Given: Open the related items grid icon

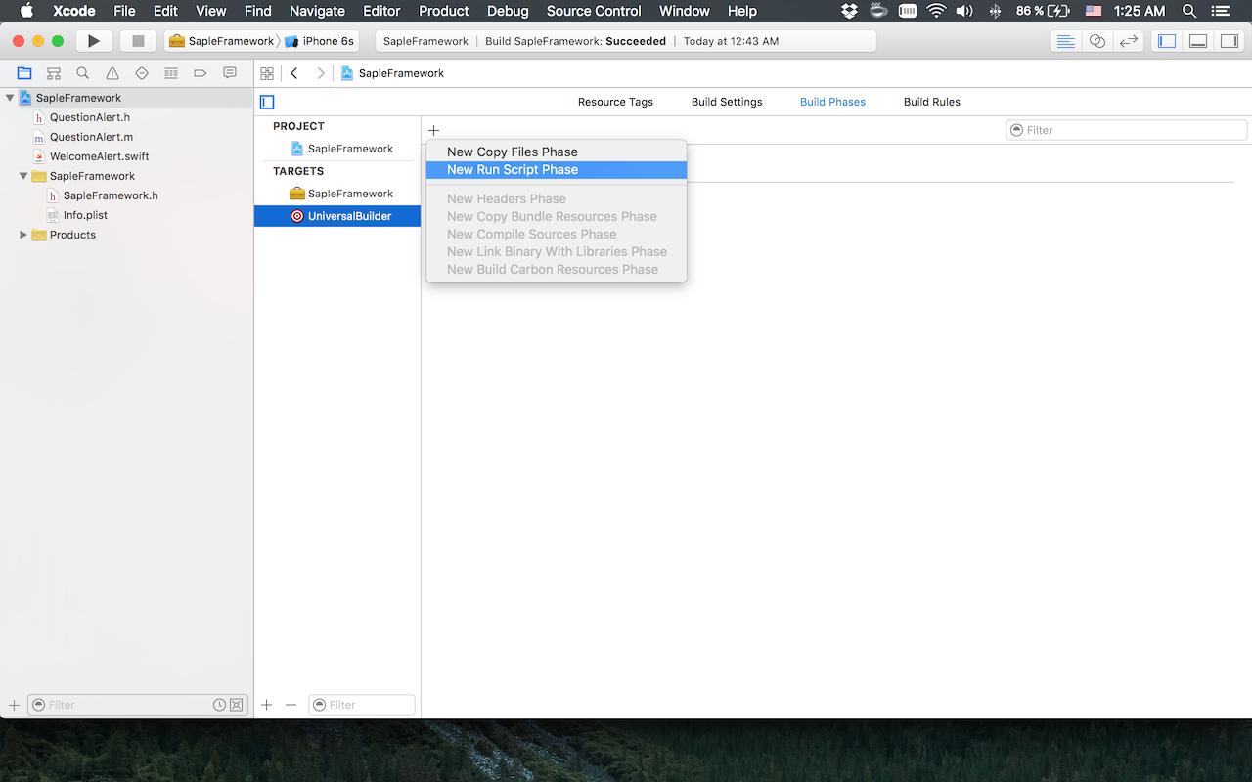Looking at the screenshot, I should pyautogui.click(x=266, y=73).
